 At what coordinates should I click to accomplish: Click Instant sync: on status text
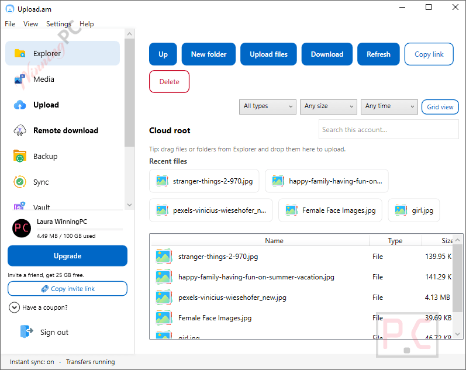(x=32, y=362)
